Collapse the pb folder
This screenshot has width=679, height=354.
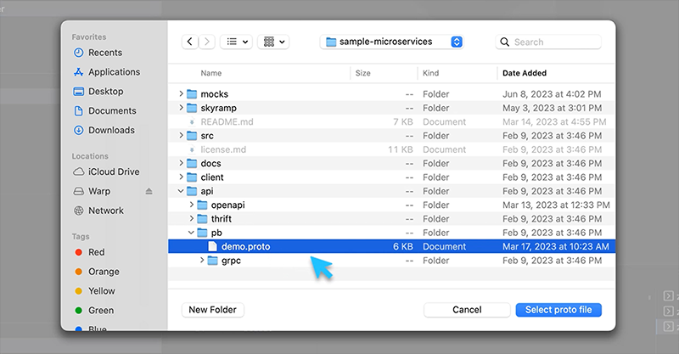pos(192,233)
